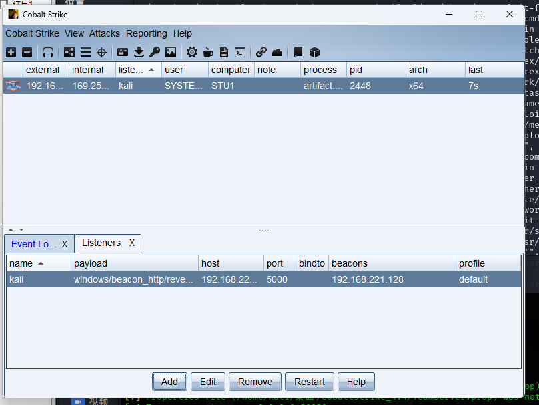
Task: Click the cloud icon in toolbar
Action: click(x=277, y=52)
